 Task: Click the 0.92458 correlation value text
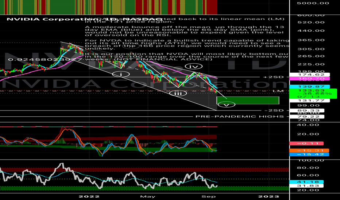coord(45,59)
